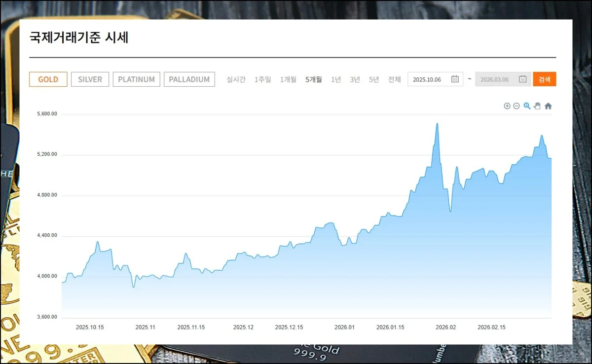Set chart range to 1년
592x364 pixels.
point(336,79)
